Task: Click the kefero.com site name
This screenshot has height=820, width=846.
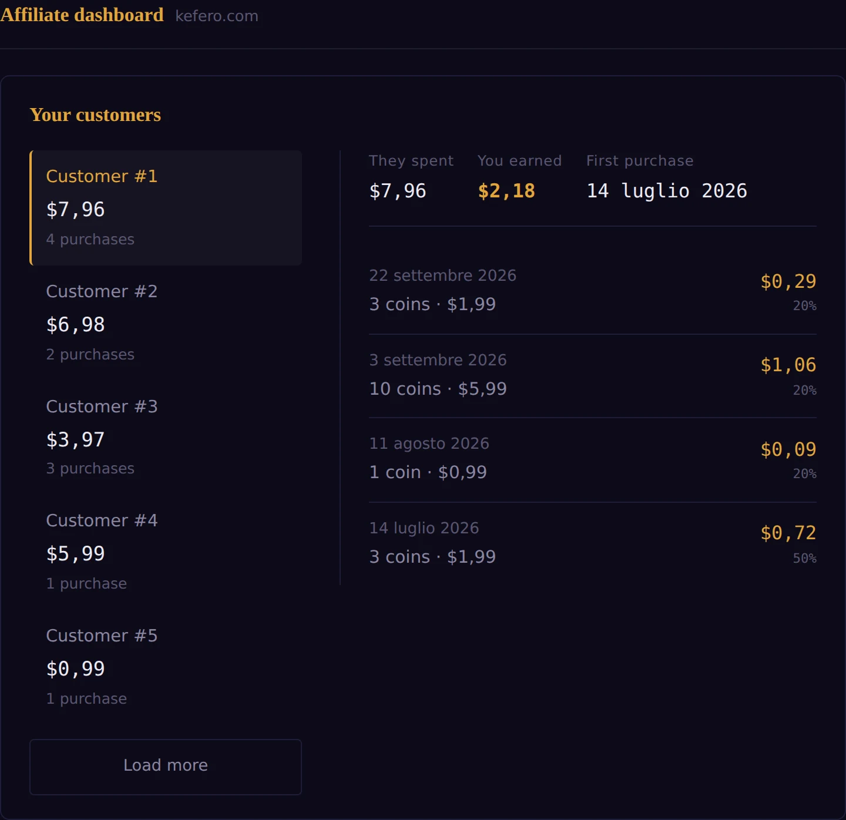Action: click(x=217, y=16)
